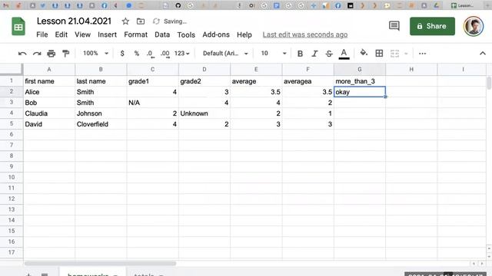
Task: Open the Borders tool
Action: 379,53
